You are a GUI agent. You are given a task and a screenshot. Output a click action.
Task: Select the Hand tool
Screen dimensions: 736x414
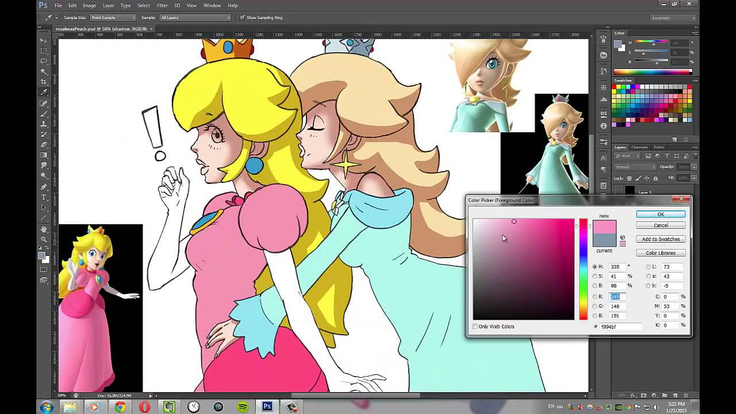point(44,229)
